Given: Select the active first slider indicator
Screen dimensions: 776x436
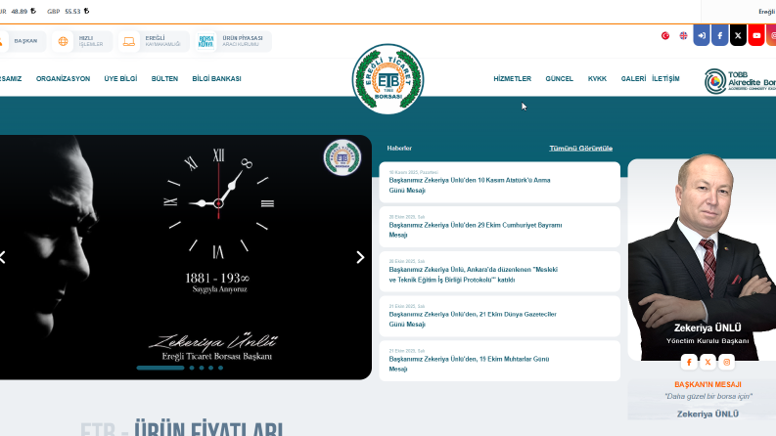Looking at the screenshot, I should pos(160,368).
